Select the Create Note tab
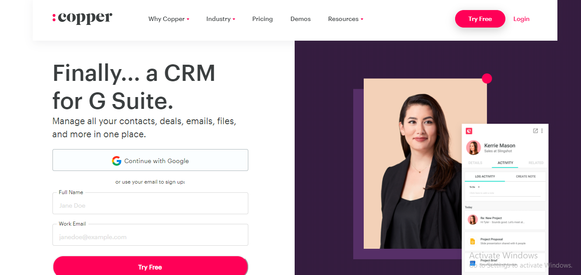The height and width of the screenshot is (275, 581). point(525,177)
